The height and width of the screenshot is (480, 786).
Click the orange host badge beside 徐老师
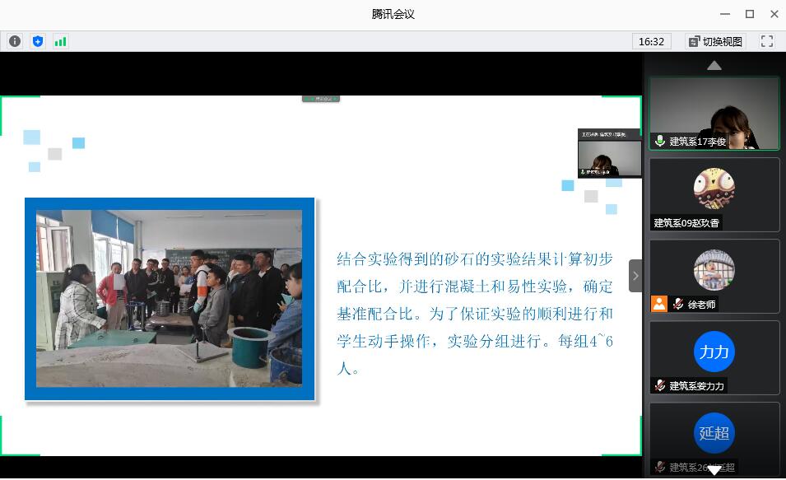coord(659,304)
